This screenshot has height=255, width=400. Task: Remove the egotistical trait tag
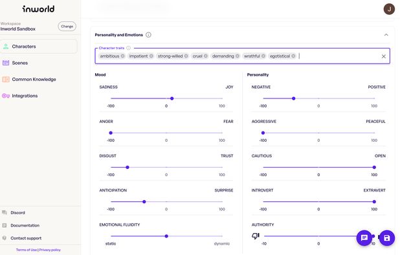click(293, 56)
